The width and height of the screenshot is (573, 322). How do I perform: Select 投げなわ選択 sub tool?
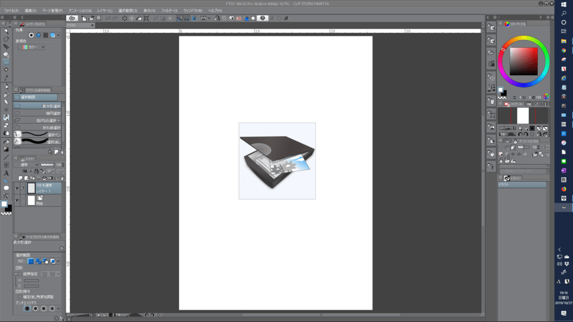[37, 120]
